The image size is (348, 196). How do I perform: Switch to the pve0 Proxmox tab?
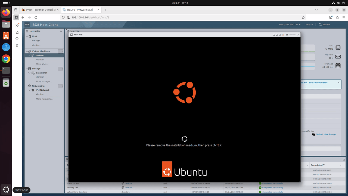point(40,10)
